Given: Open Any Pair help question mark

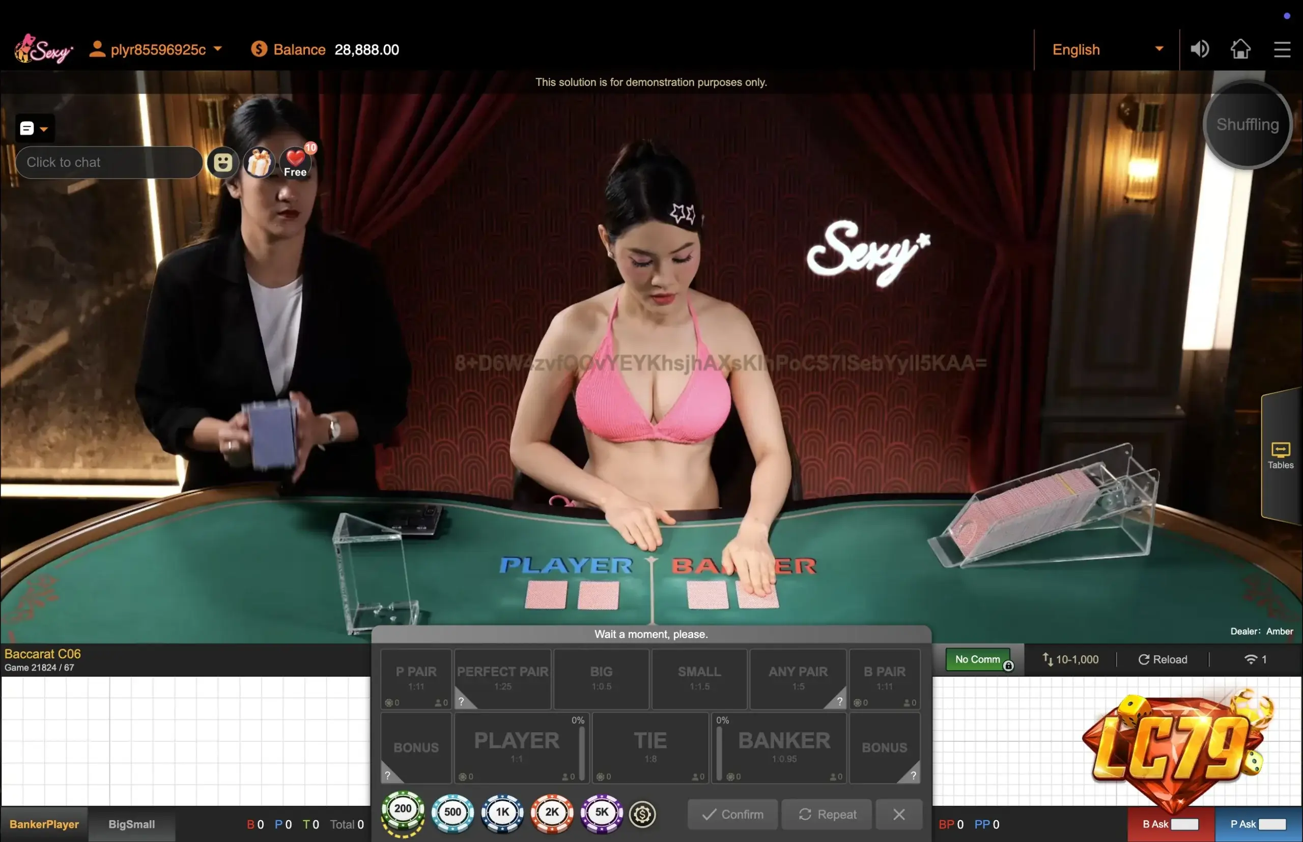Looking at the screenshot, I should (x=840, y=702).
